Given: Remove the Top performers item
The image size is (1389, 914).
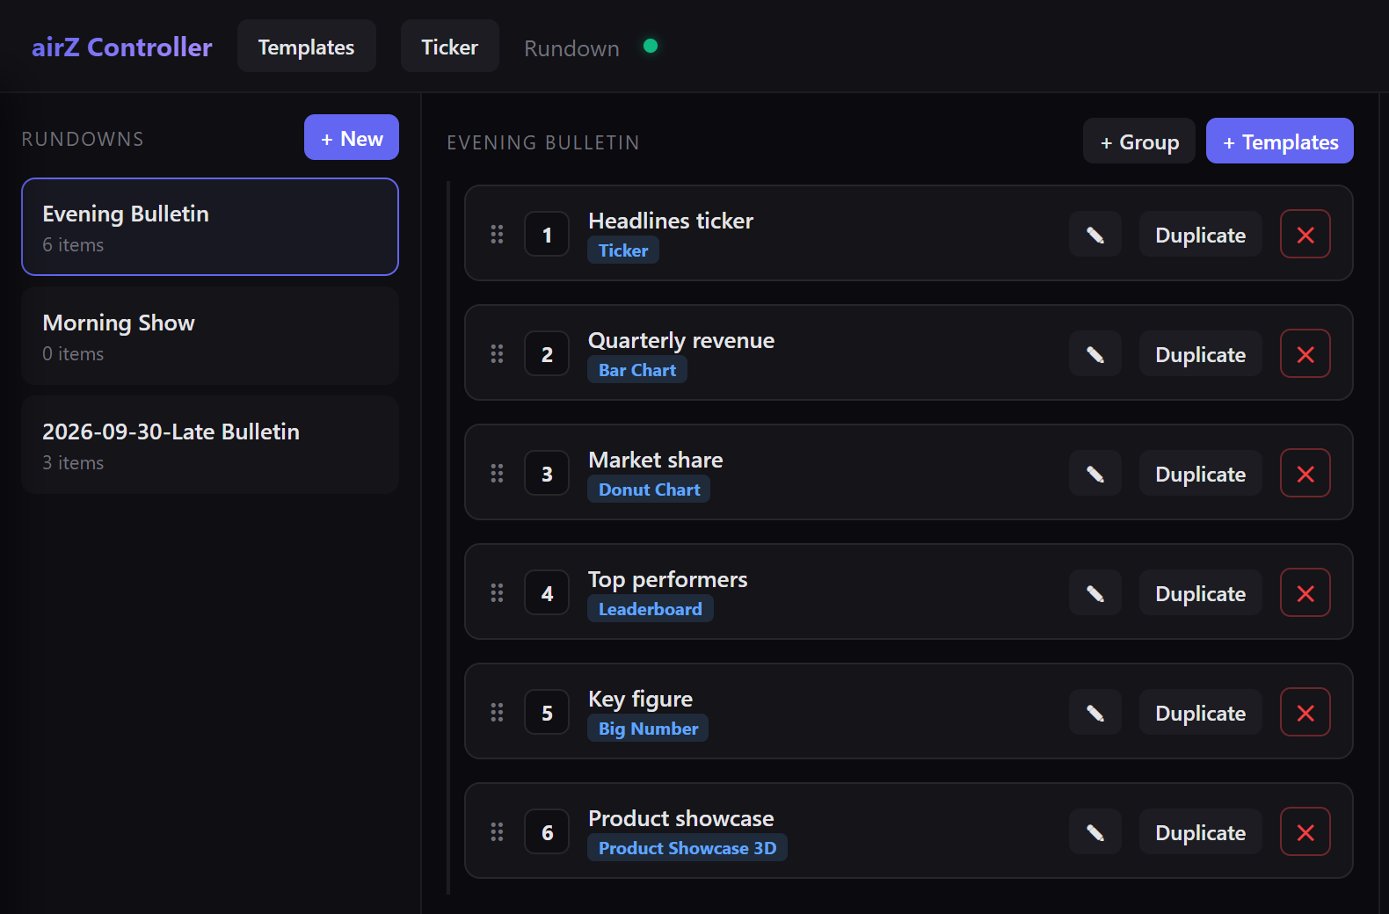Looking at the screenshot, I should 1305,593.
